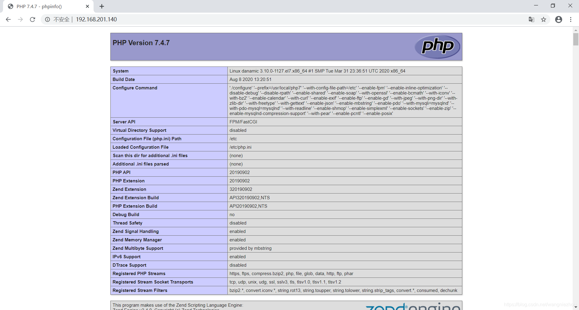
Task: Reload the phpinfo page
Action: (33, 20)
